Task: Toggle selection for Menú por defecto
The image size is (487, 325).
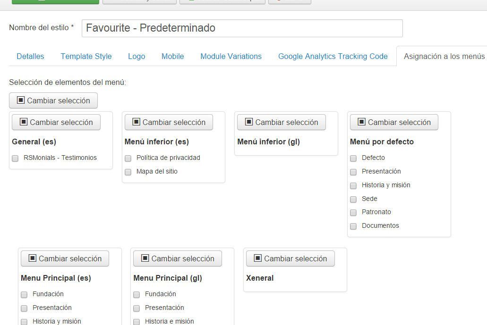Action: (x=394, y=122)
